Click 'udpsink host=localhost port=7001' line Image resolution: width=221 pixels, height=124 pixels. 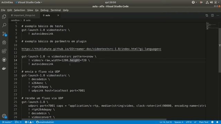click(x=57, y=91)
